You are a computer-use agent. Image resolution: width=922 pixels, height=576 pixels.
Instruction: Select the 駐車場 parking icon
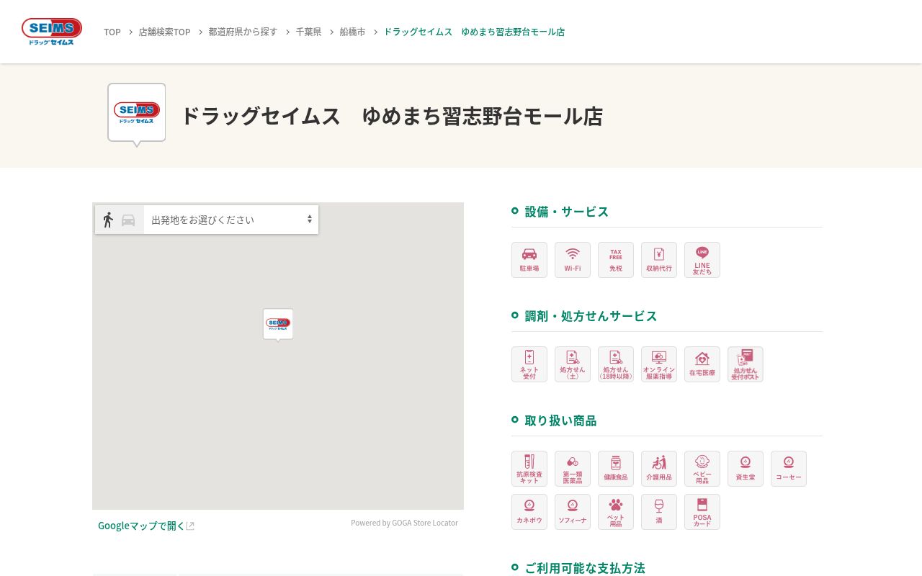[529, 260]
